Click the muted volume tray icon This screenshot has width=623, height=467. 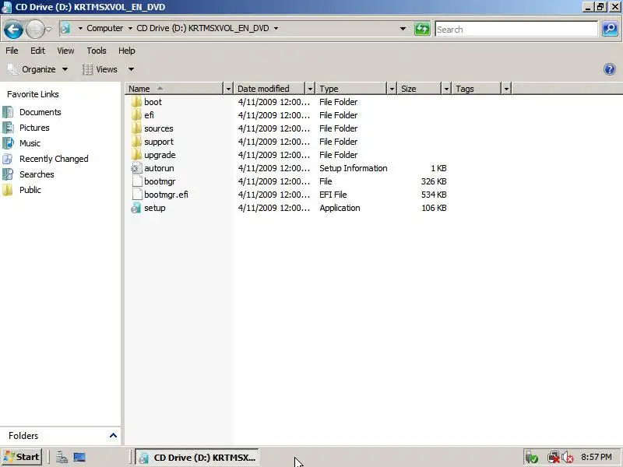[568, 458]
